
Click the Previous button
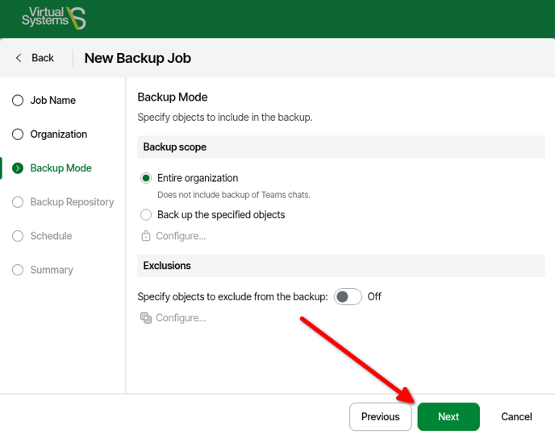pos(380,416)
